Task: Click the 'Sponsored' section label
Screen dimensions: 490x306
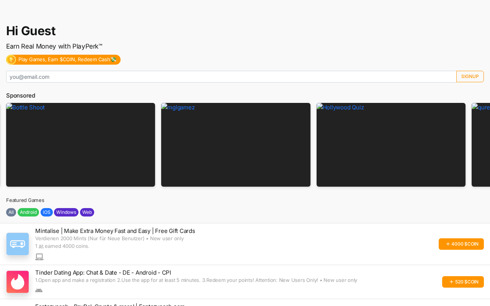Action: click(x=21, y=96)
